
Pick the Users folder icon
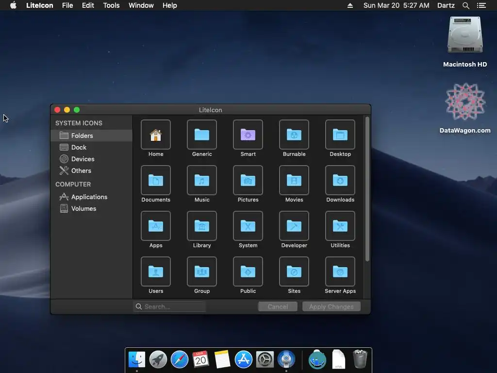coord(156,271)
